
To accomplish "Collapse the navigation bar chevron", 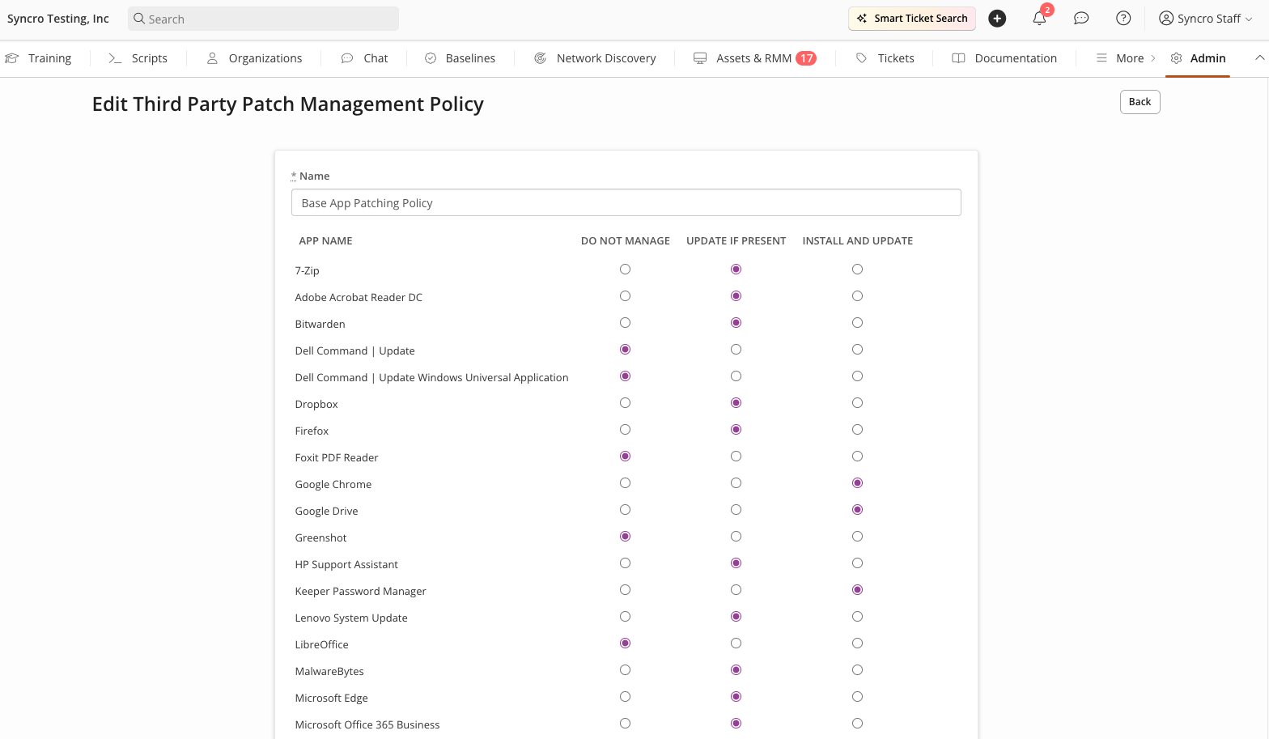I will point(1259,57).
